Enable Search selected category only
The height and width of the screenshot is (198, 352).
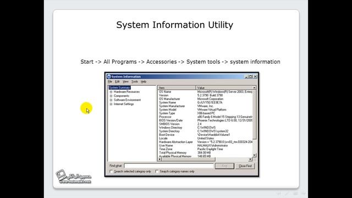click(x=111, y=172)
